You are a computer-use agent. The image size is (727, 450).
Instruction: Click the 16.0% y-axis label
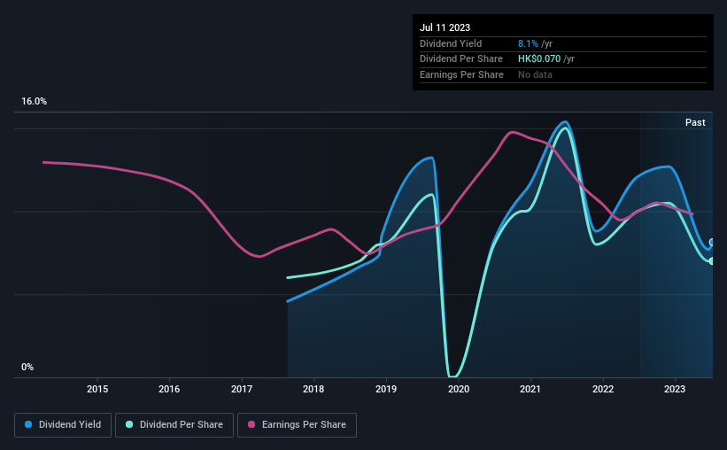(x=35, y=102)
